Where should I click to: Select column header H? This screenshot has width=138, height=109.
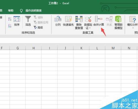click(34, 48)
